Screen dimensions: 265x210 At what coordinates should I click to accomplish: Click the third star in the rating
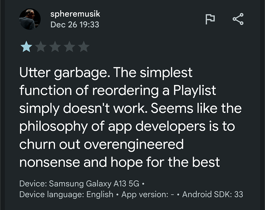[55, 46]
